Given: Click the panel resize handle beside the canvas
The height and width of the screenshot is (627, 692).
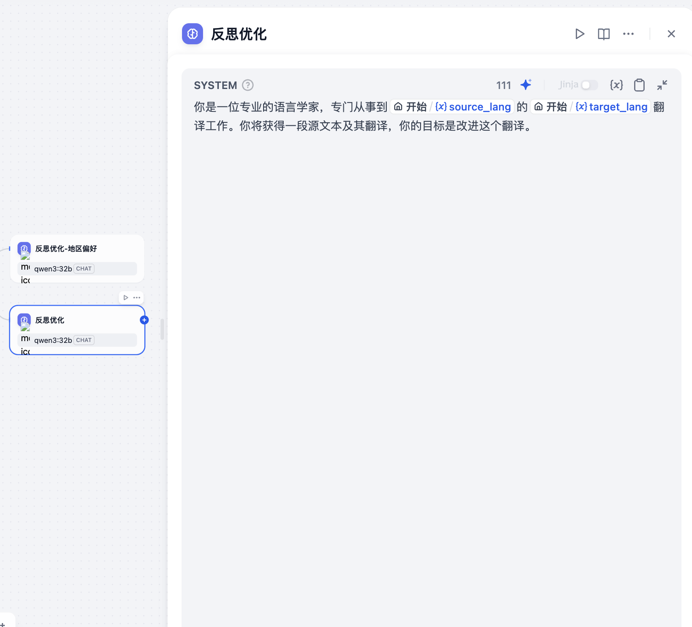Looking at the screenshot, I should (162, 329).
